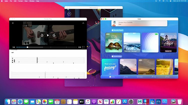188x105 pixels.
Task: Open the purple concentric circles breathing card in Calm
Action: coord(150,43)
